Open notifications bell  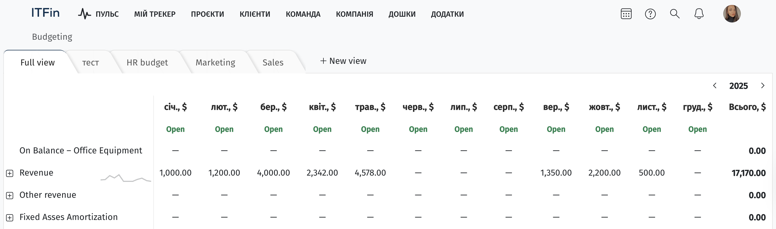[699, 14]
